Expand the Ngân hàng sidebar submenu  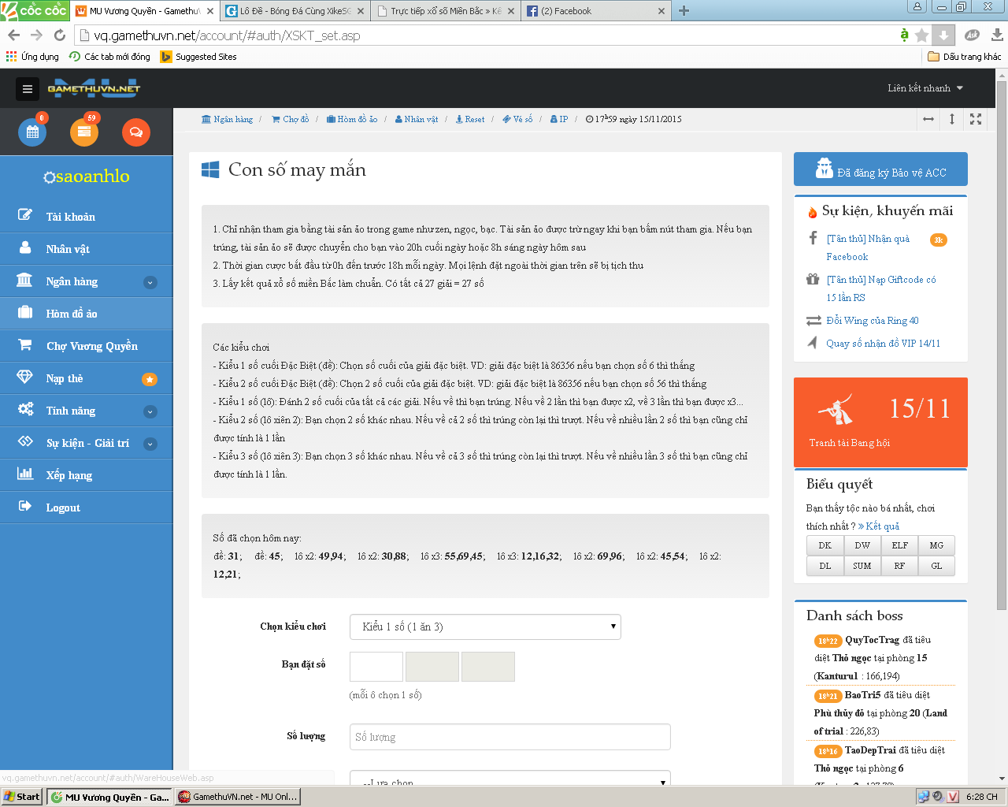(150, 282)
